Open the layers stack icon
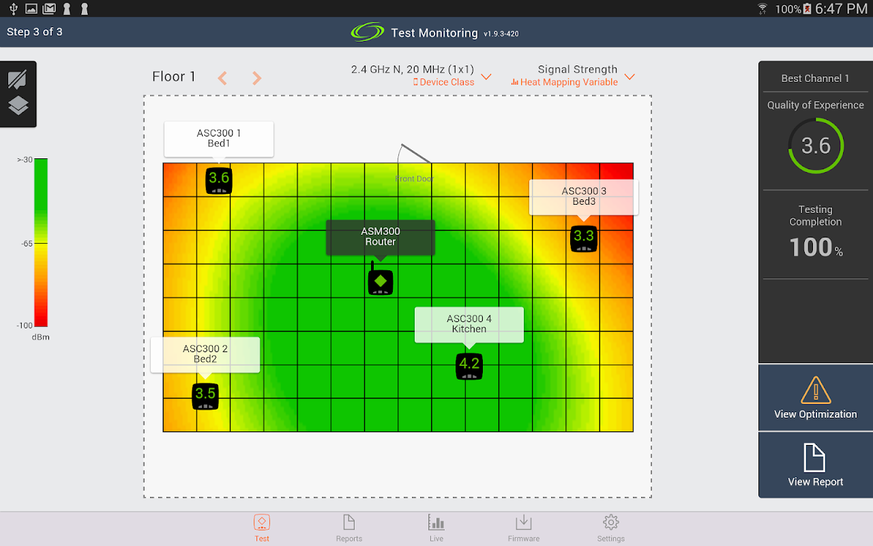This screenshot has width=873, height=546. click(18, 106)
